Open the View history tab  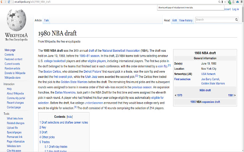click(186, 20)
